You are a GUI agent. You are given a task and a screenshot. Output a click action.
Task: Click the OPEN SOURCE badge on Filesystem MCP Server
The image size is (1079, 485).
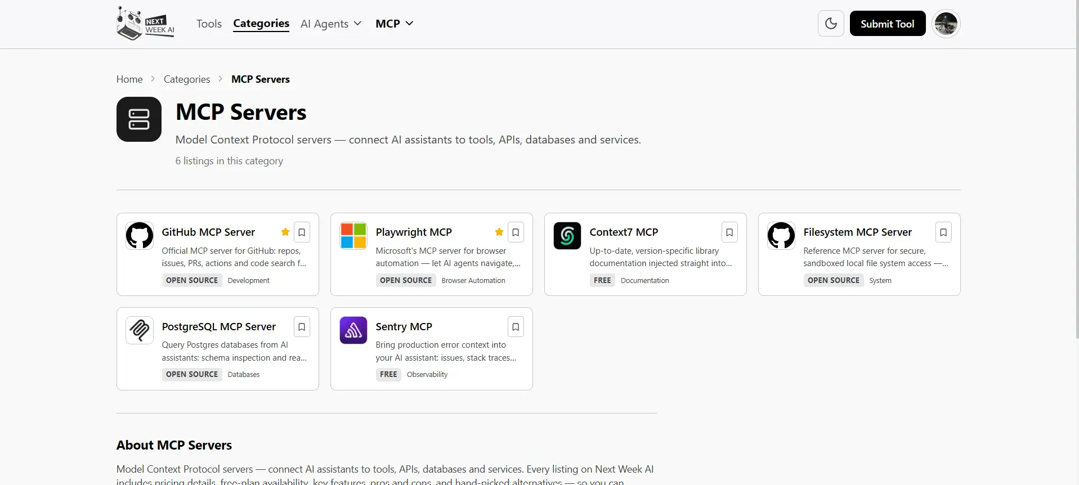[x=834, y=280]
